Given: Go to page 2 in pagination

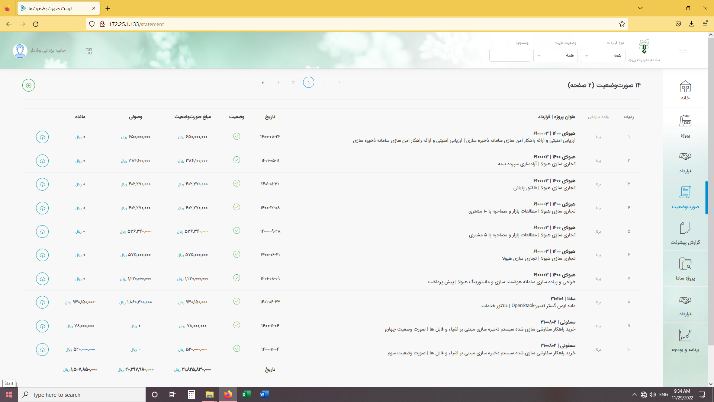Looking at the screenshot, I should [293, 82].
